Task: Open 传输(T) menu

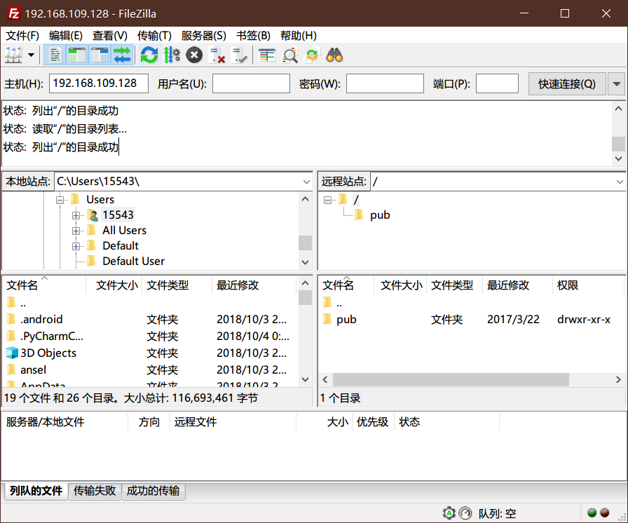Action: click(x=154, y=36)
